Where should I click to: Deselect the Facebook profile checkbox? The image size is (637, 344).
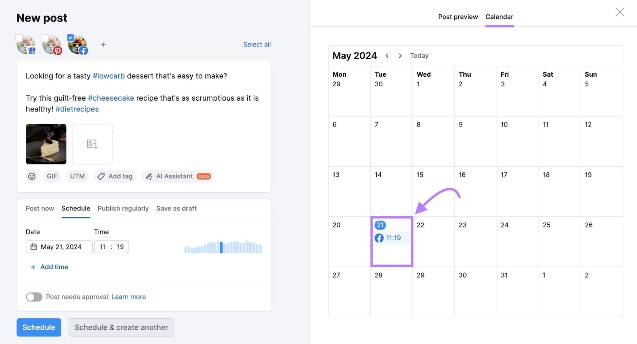coord(70,37)
